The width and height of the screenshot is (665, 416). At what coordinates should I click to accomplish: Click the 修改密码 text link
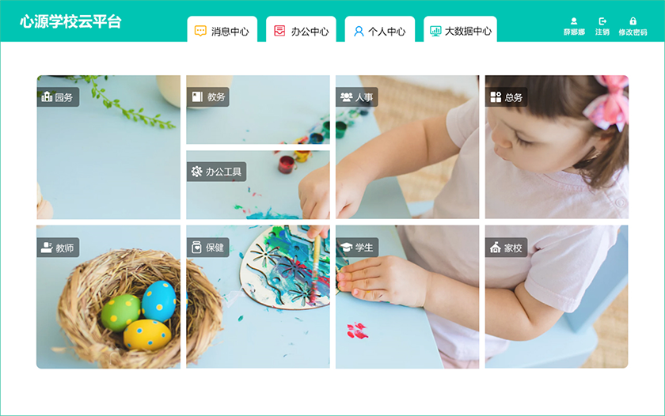633,32
